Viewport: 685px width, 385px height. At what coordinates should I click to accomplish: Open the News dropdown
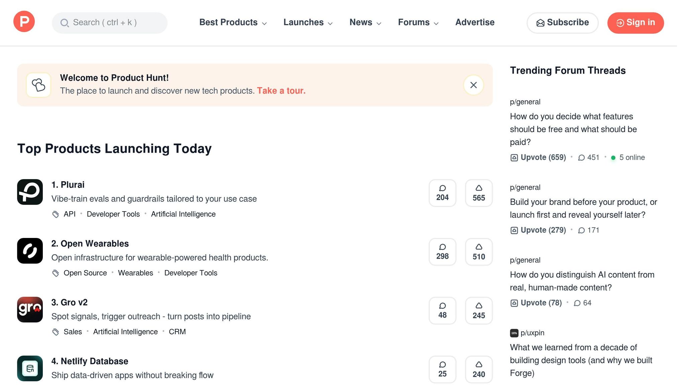(365, 22)
